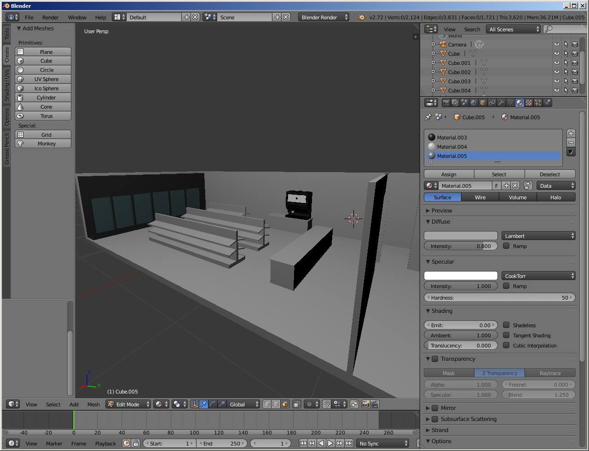Open the Render menu
This screenshot has height=451, width=589.
[50, 17]
